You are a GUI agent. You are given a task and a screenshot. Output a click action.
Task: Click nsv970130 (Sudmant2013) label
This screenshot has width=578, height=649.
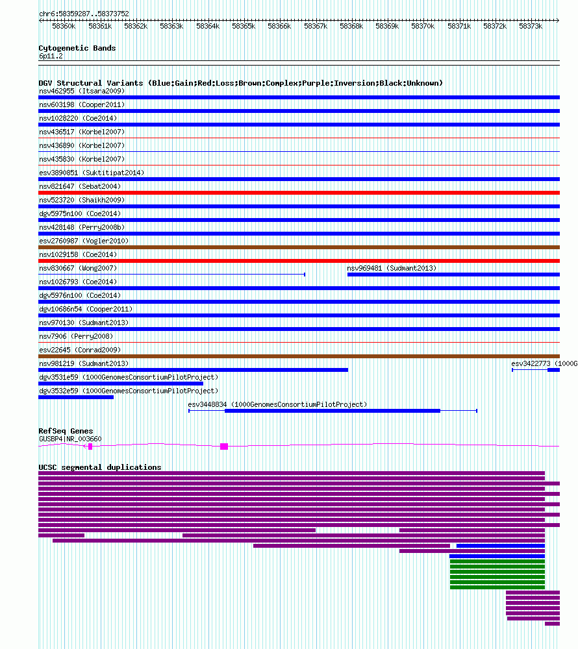click(84, 323)
